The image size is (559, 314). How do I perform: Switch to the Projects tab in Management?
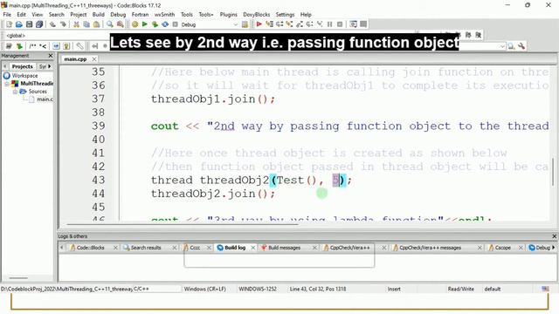coord(22,66)
